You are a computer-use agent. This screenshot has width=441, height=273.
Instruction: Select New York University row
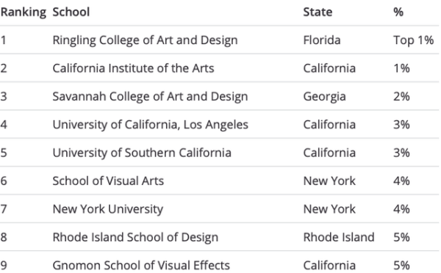219,208
